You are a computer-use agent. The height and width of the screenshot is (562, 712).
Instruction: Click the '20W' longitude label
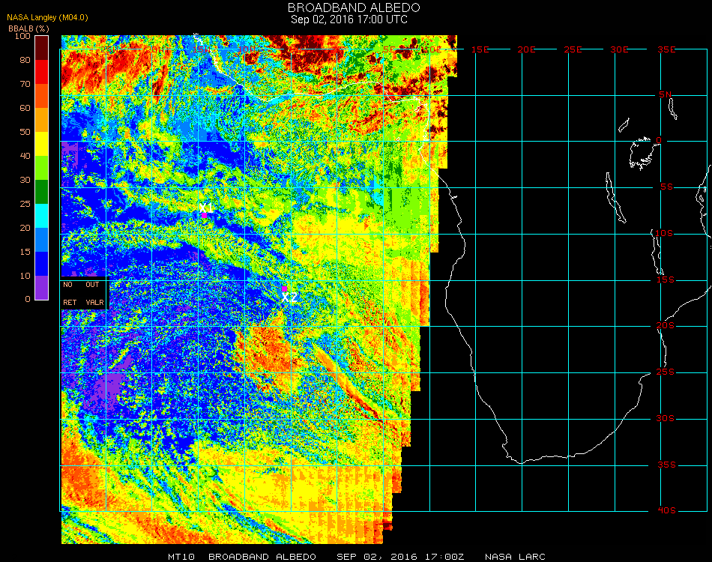(x=155, y=49)
